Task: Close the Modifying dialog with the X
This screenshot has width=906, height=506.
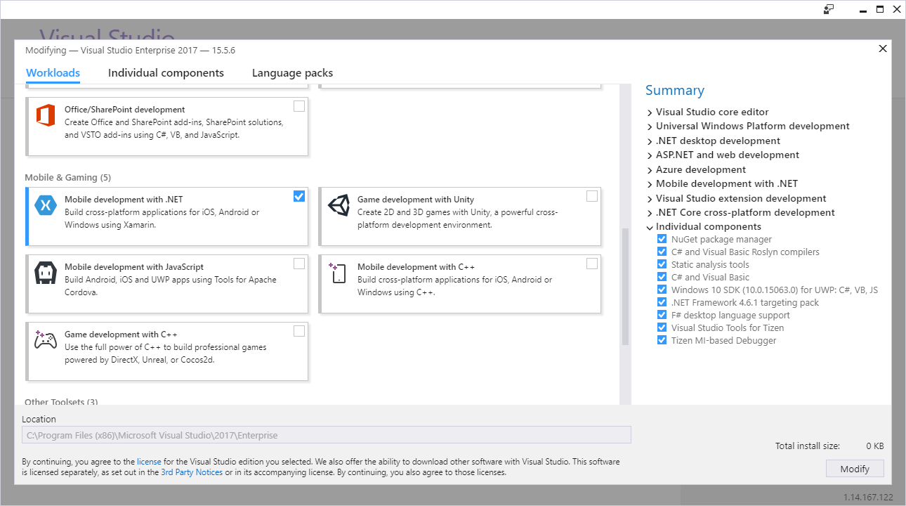Action: tap(883, 48)
